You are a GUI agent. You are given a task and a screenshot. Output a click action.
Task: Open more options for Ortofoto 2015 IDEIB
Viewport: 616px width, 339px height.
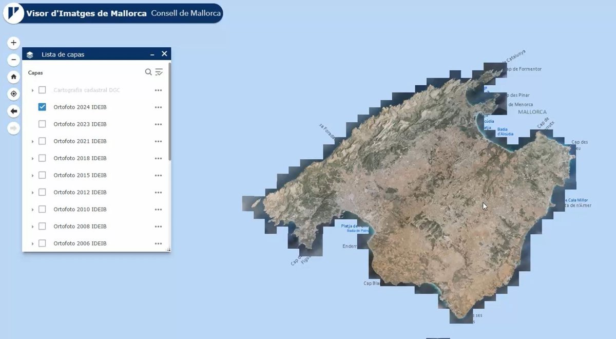pyautogui.click(x=158, y=176)
